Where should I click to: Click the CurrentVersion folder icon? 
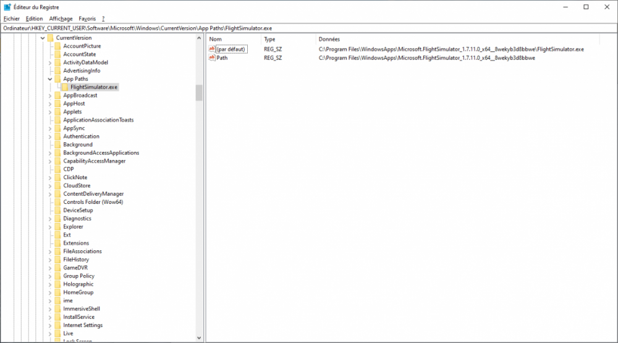[51, 38]
